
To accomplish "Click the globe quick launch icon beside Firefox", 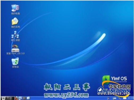I will coord(20,98).
